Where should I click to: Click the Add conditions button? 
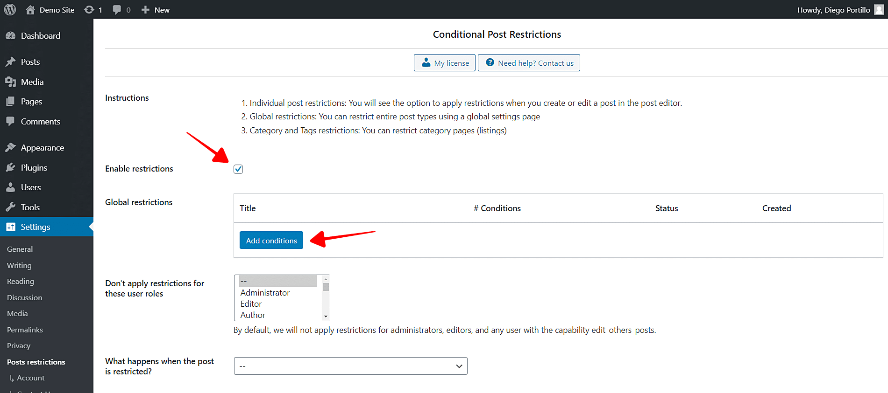[271, 240]
